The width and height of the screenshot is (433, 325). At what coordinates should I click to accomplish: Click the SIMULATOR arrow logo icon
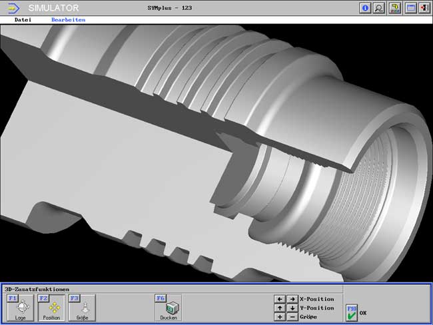(x=13, y=8)
